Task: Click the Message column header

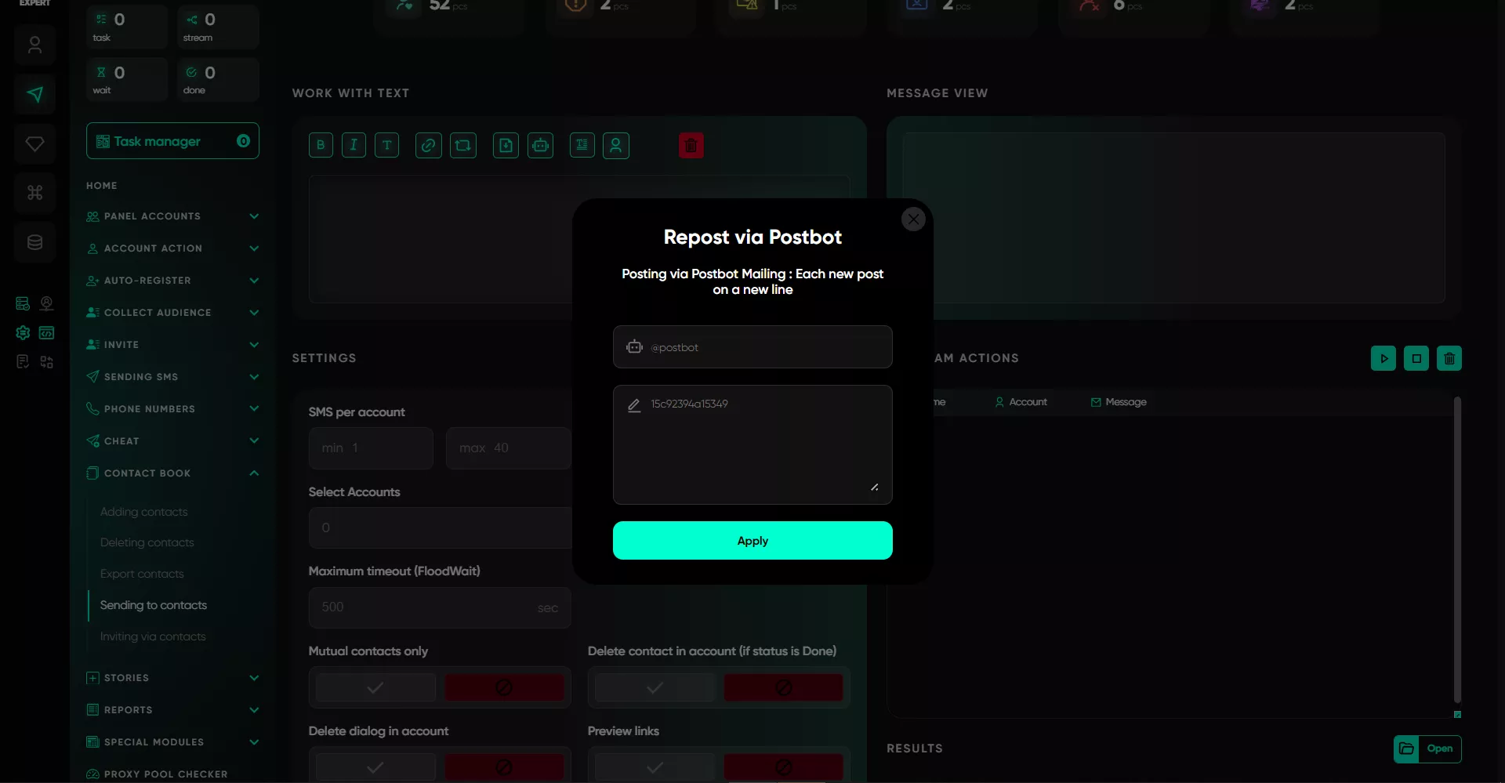Action: coord(1119,402)
